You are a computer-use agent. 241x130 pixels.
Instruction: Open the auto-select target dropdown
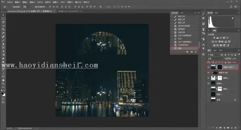26,7
